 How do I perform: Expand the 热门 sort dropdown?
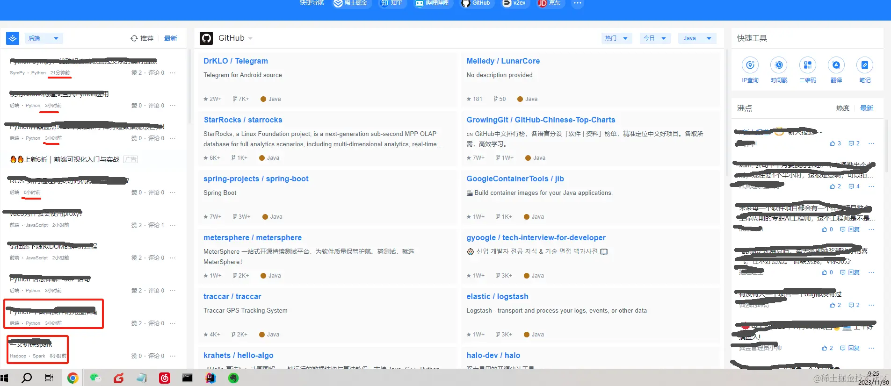[x=617, y=38]
